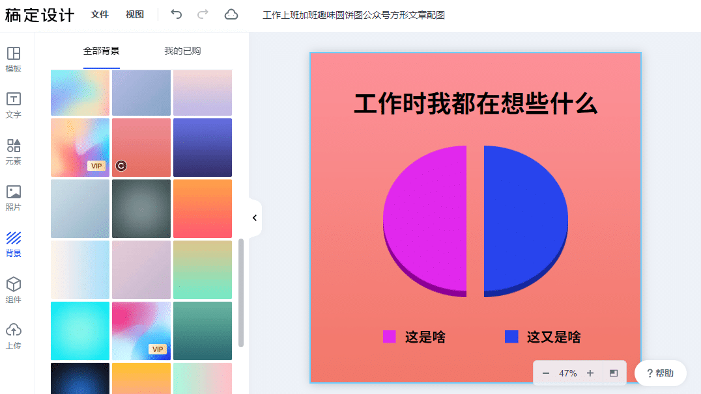This screenshot has height=394, width=701.
Task: Select the pink-lavender gradient background
Action: pos(203,93)
